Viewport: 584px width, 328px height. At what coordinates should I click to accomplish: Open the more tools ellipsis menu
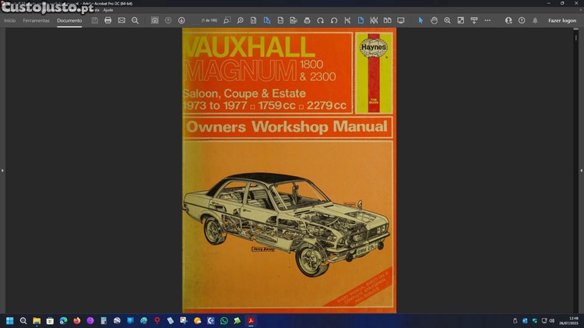[487, 20]
